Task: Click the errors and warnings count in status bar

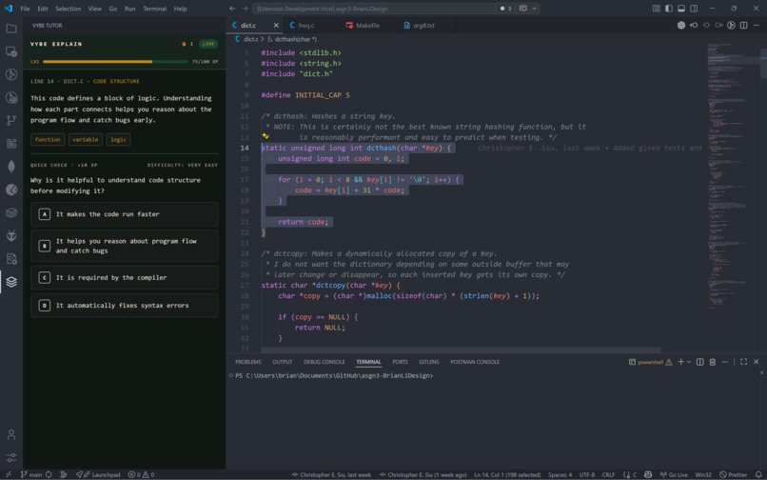Action: pyautogui.click(x=142, y=474)
